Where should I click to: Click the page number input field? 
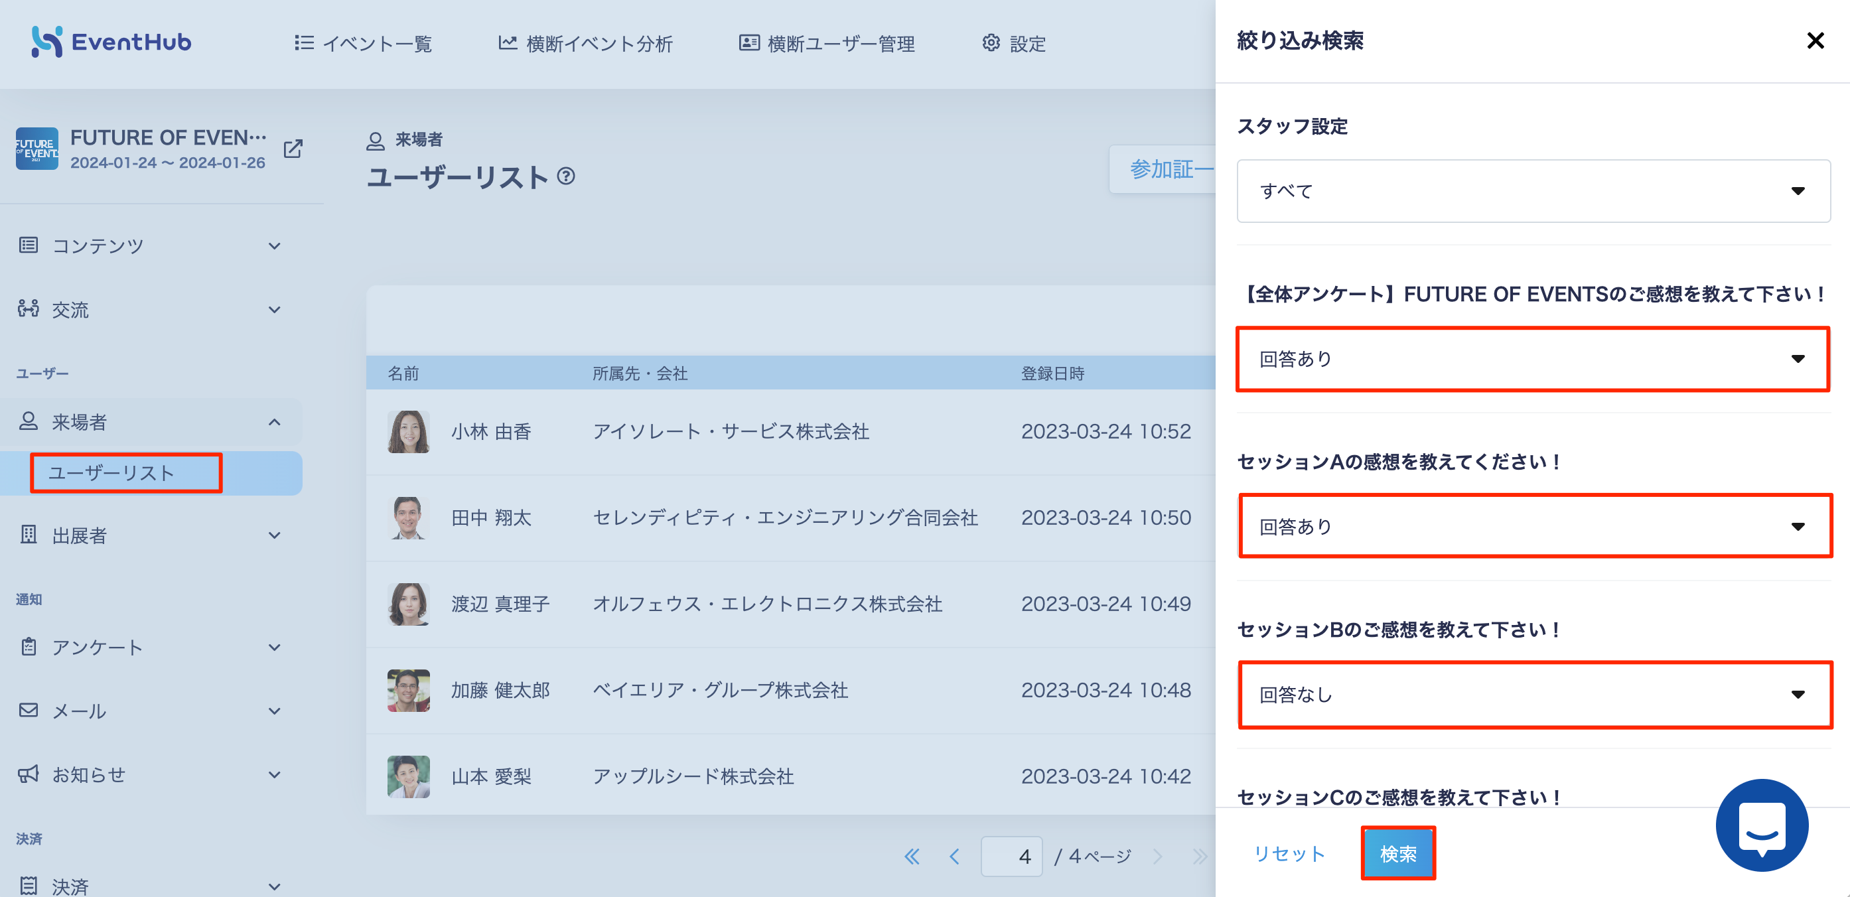coord(1011,856)
